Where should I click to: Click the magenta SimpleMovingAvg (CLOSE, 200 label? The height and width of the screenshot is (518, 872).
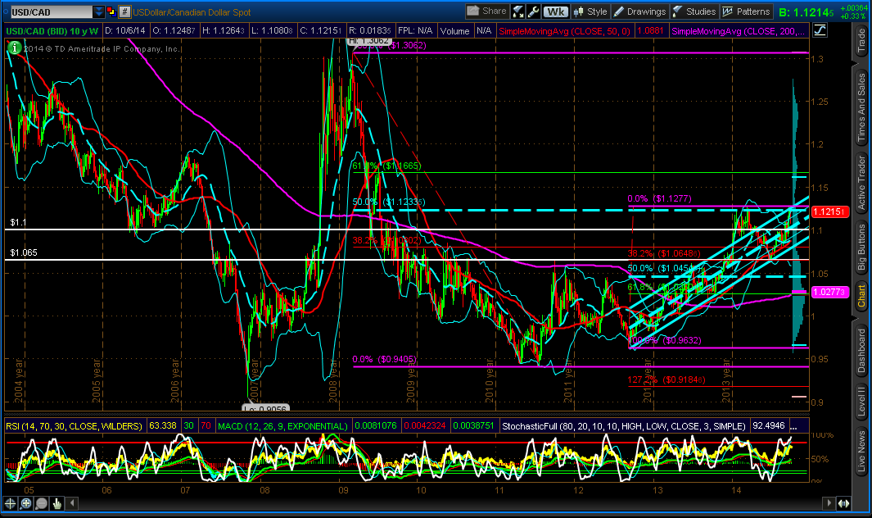coord(738,31)
